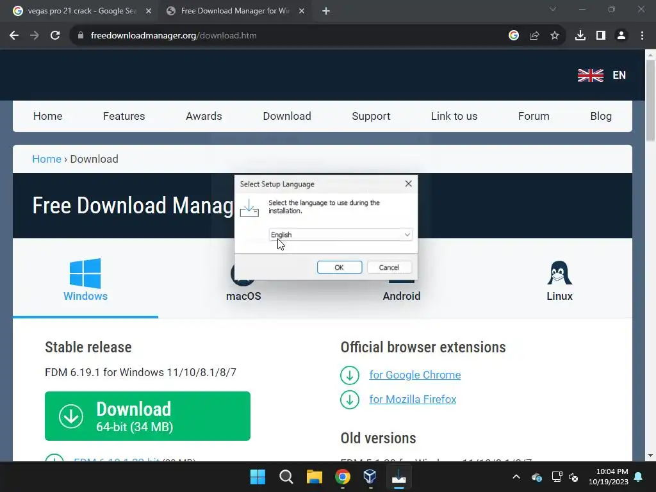Close the vegas pro 21 crack tab
This screenshot has height=492, width=656.
click(x=149, y=11)
